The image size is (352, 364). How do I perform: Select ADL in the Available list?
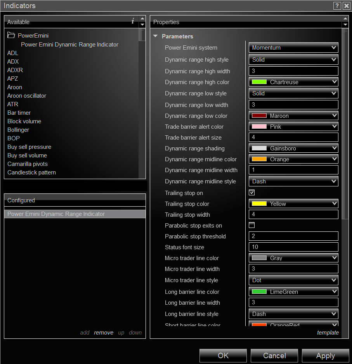tap(12, 53)
